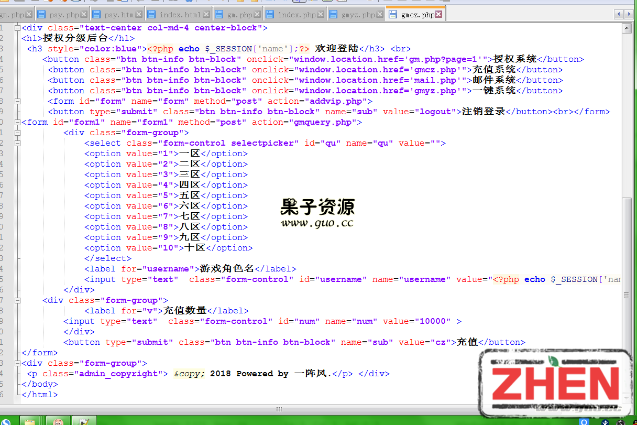
Task: Click the right tab-scroll arrow button
Action: (628, 14)
